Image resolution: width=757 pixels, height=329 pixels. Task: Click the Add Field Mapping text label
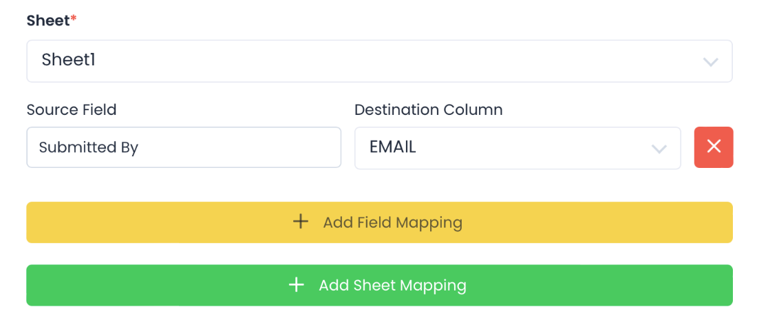[392, 222]
